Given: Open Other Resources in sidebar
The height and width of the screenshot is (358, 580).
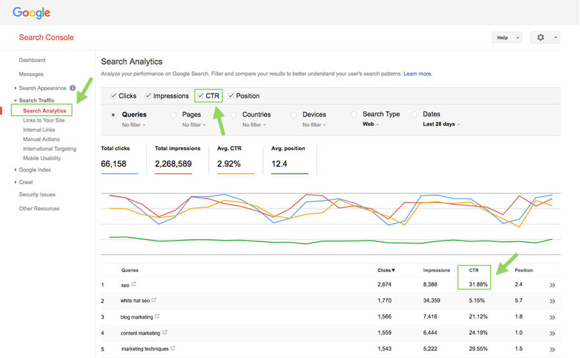Looking at the screenshot, I should coord(39,209).
